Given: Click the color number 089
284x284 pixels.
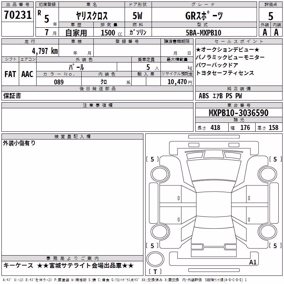Looking at the screenshot, I should pos(59,82).
